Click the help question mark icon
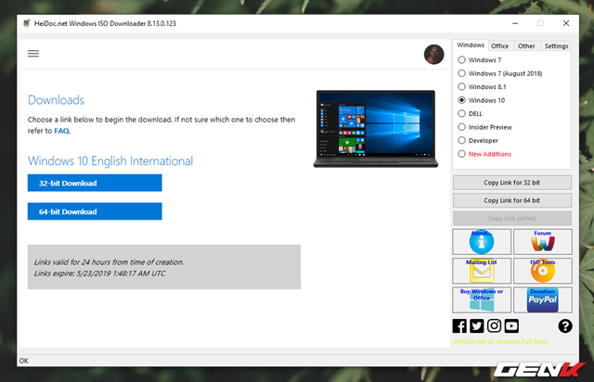Viewport: 594px width, 382px height. click(565, 326)
